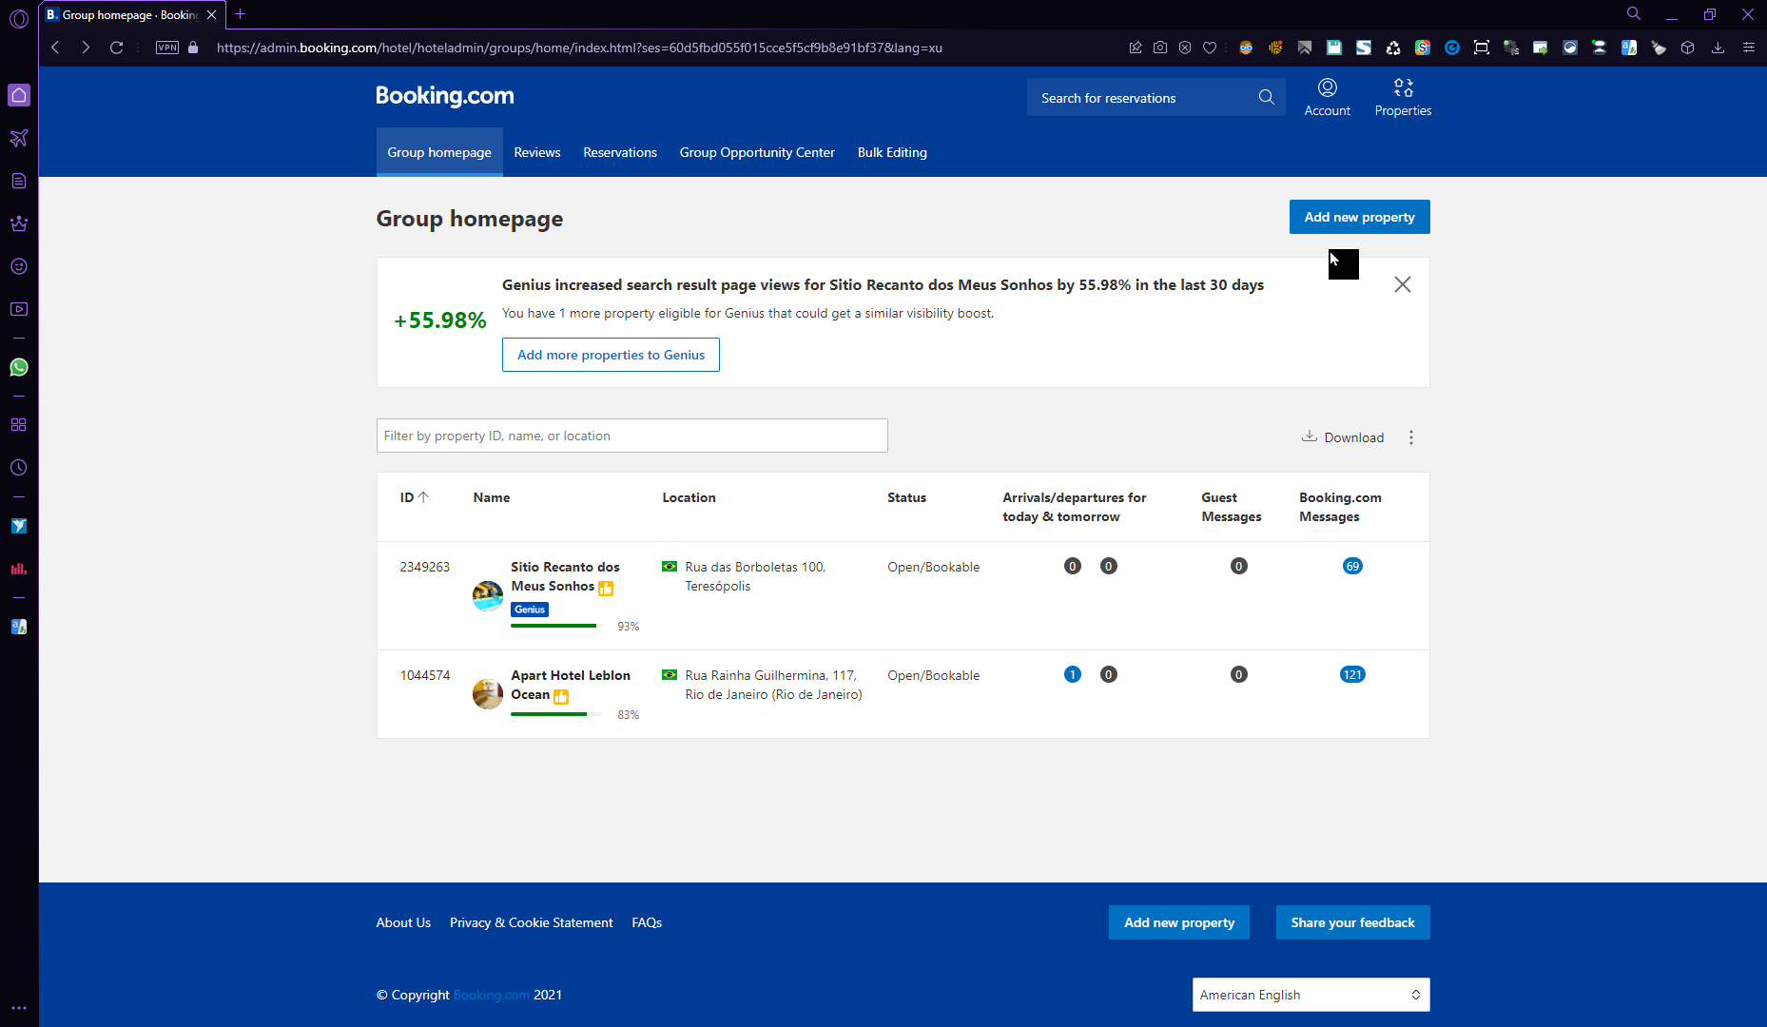Dismiss the Genius banner with the X

1402,284
